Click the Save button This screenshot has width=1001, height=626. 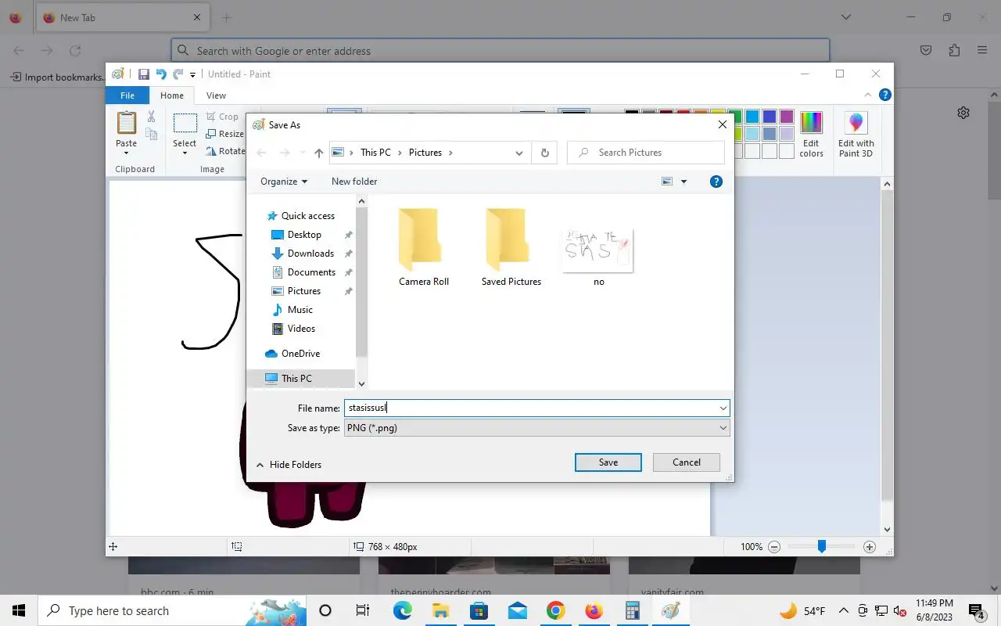pos(608,462)
